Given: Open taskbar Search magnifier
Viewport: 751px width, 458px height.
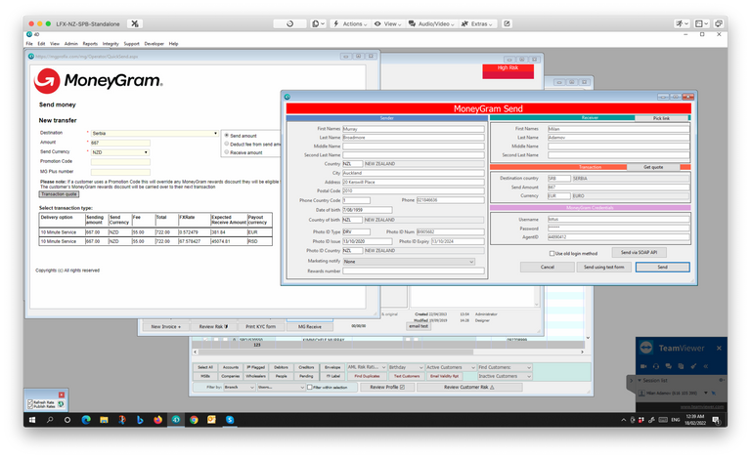Looking at the screenshot, I should pos(50,420).
